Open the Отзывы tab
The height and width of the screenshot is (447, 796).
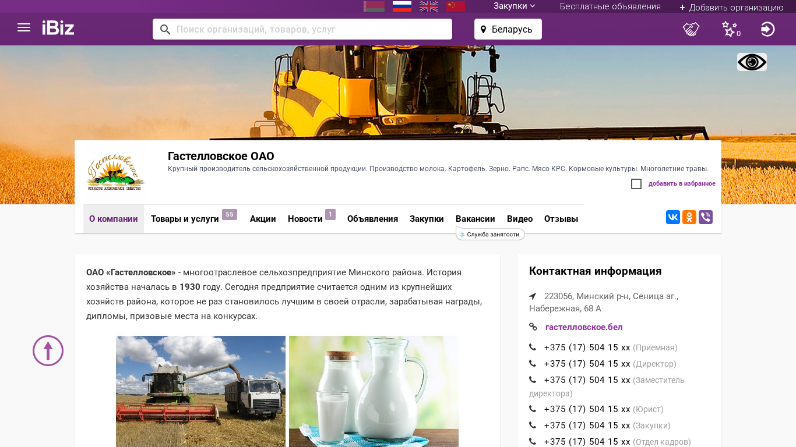click(x=561, y=219)
